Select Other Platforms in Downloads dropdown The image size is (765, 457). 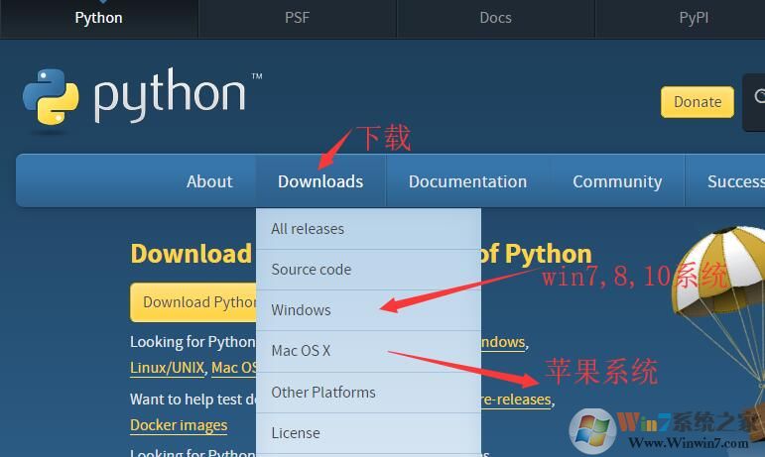[368, 393]
